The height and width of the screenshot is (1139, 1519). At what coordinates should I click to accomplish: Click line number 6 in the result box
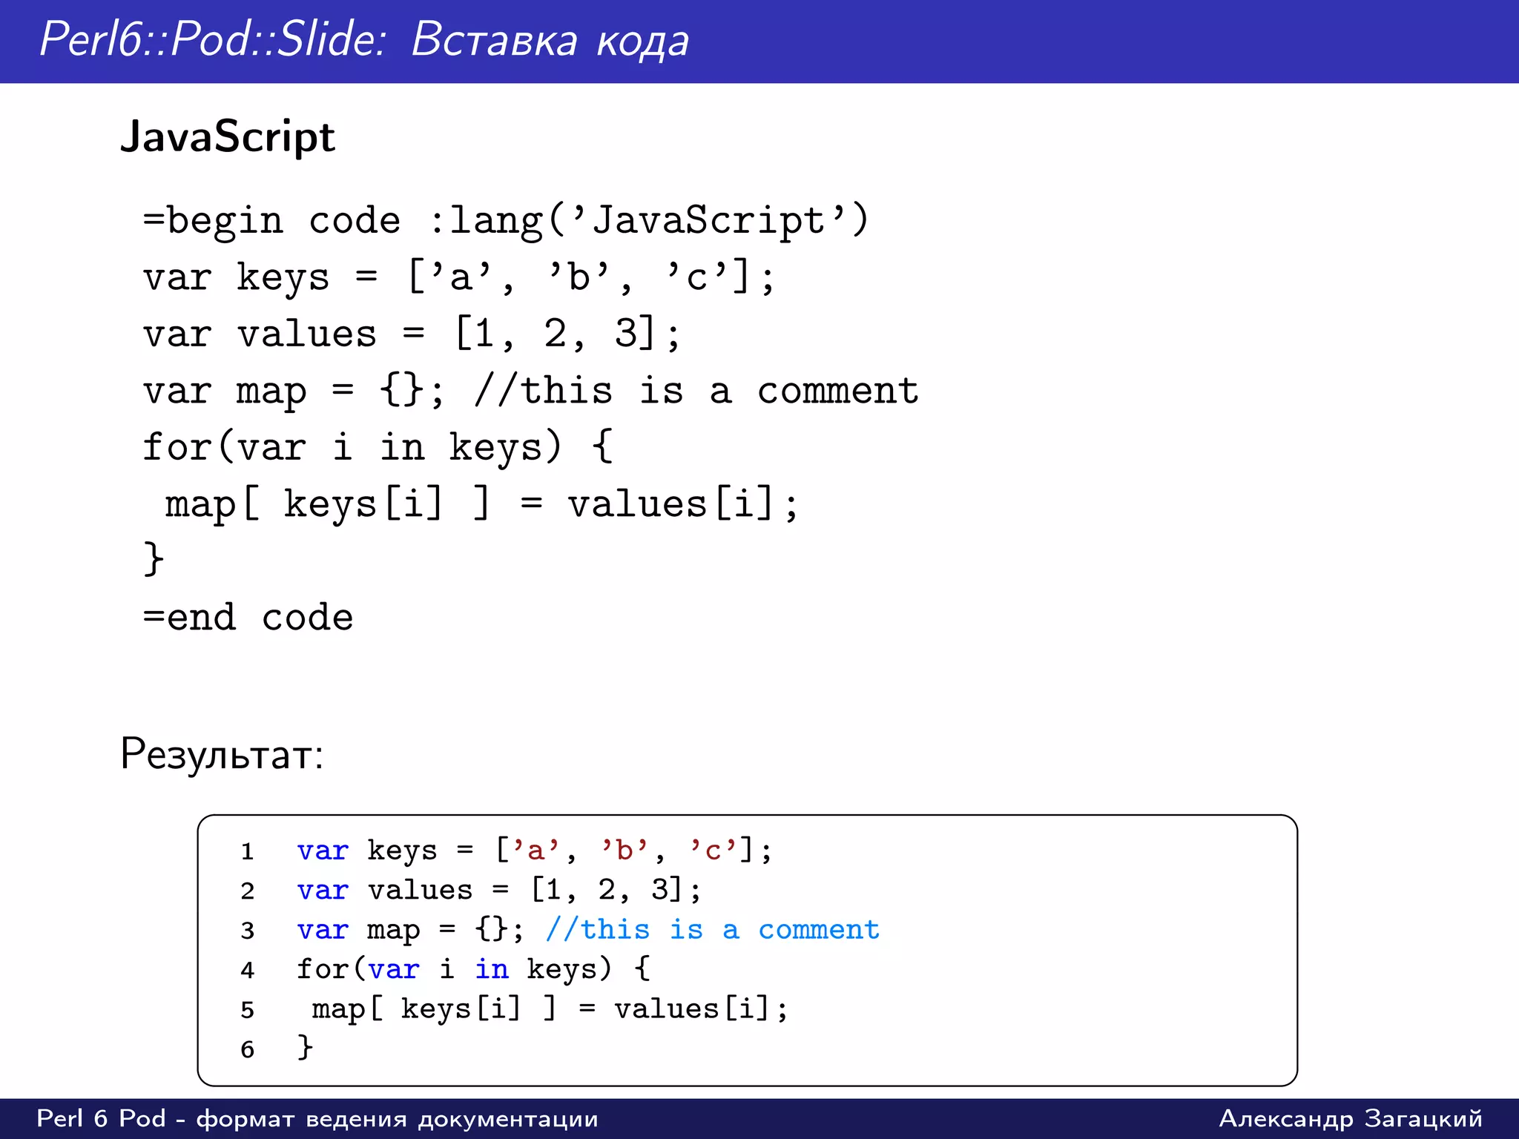click(247, 1049)
